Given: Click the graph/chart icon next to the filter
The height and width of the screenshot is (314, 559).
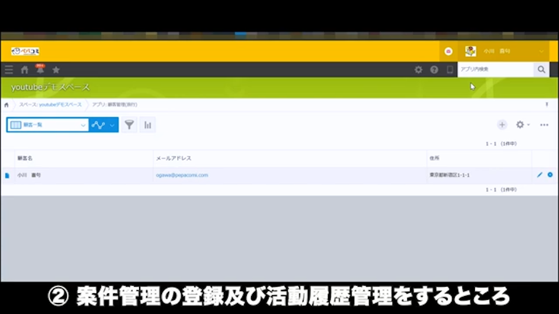Looking at the screenshot, I should coord(98,125).
